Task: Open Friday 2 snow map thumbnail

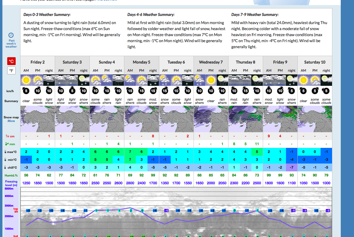Action: coord(38,119)
